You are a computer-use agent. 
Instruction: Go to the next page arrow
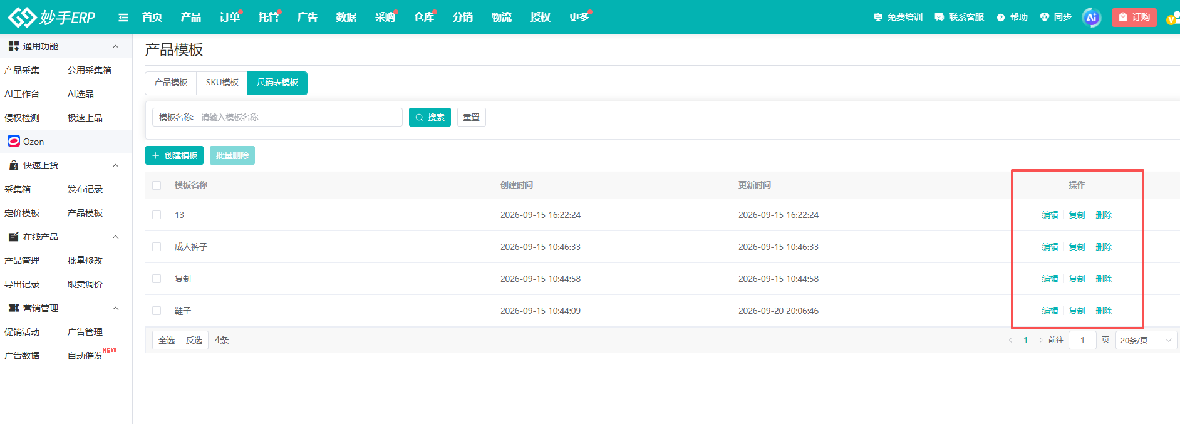tap(1041, 340)
